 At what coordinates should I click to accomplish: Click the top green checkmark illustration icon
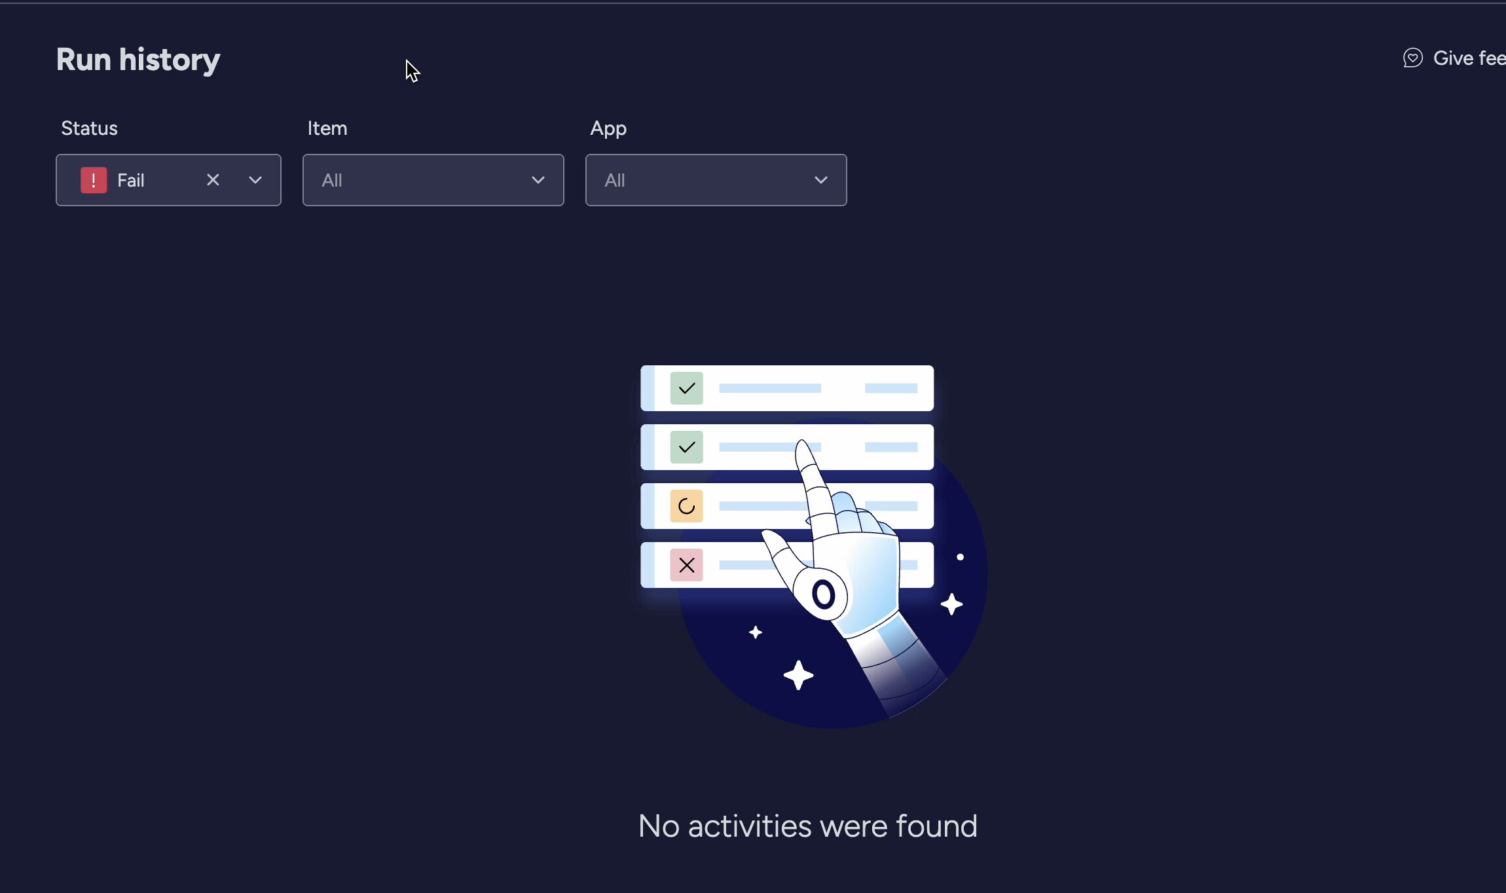pos(686,388)
